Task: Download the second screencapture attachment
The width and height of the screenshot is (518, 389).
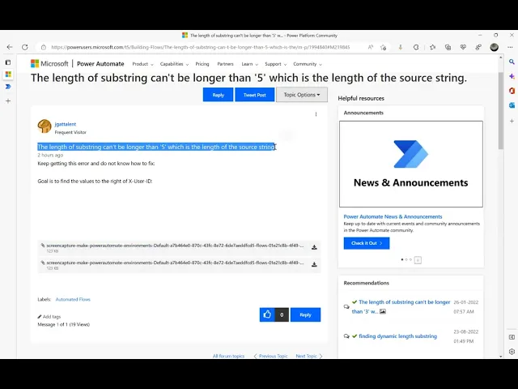Action: (x=314, y=264)
